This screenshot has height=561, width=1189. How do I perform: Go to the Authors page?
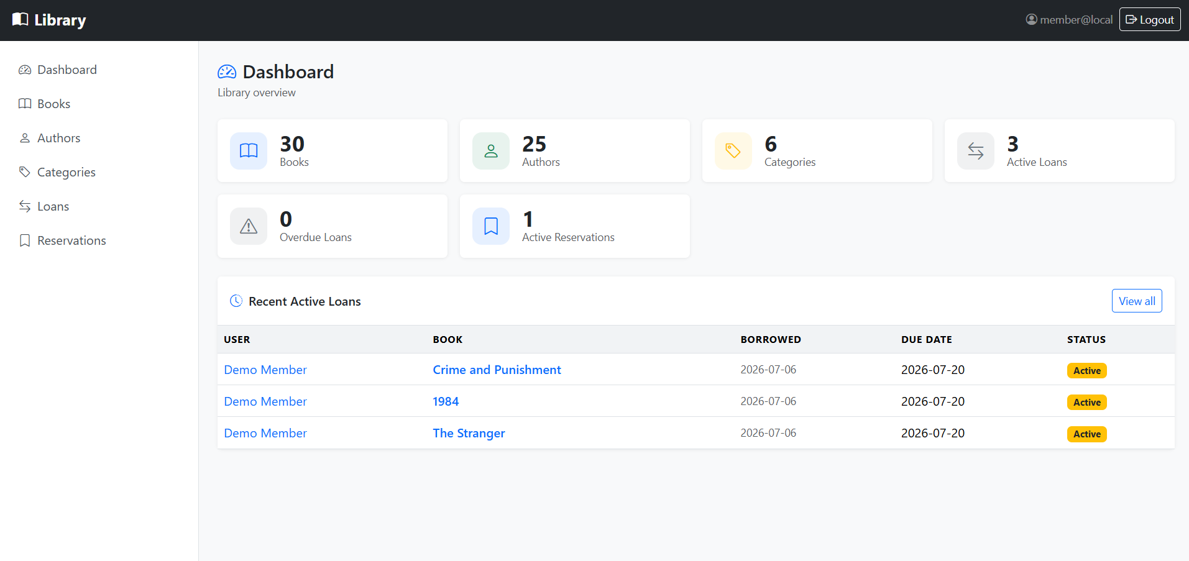point(99,138)
